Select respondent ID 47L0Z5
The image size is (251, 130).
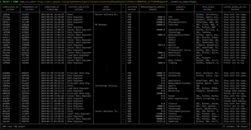click(25, 14)
